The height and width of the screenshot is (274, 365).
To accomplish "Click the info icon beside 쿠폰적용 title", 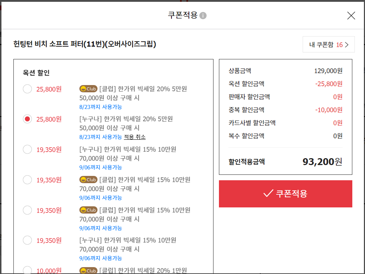I will click(203, 16).
